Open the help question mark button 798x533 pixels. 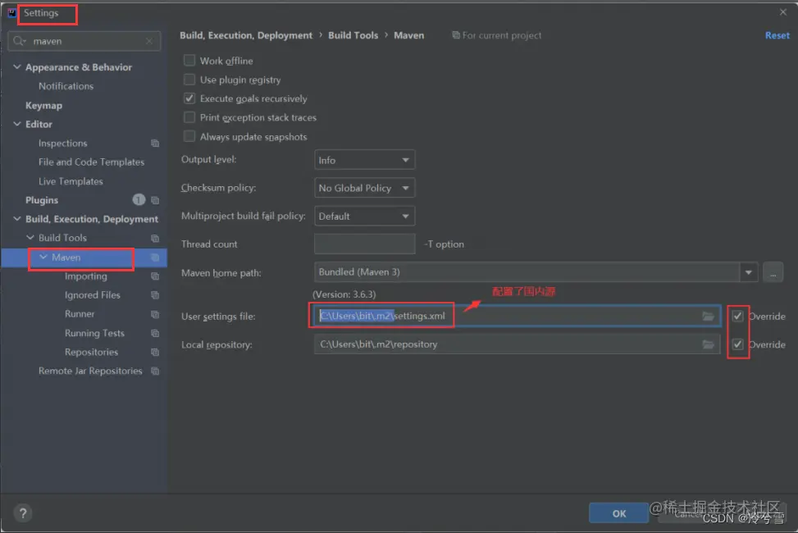23,513
